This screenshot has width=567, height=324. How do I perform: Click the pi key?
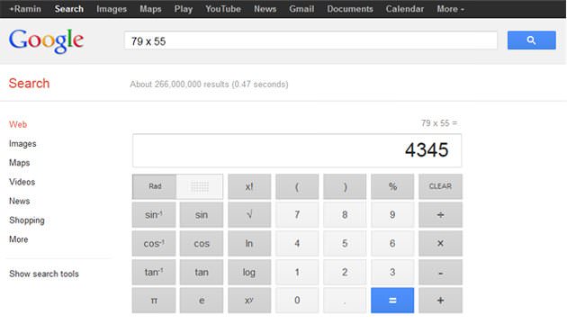154,300
